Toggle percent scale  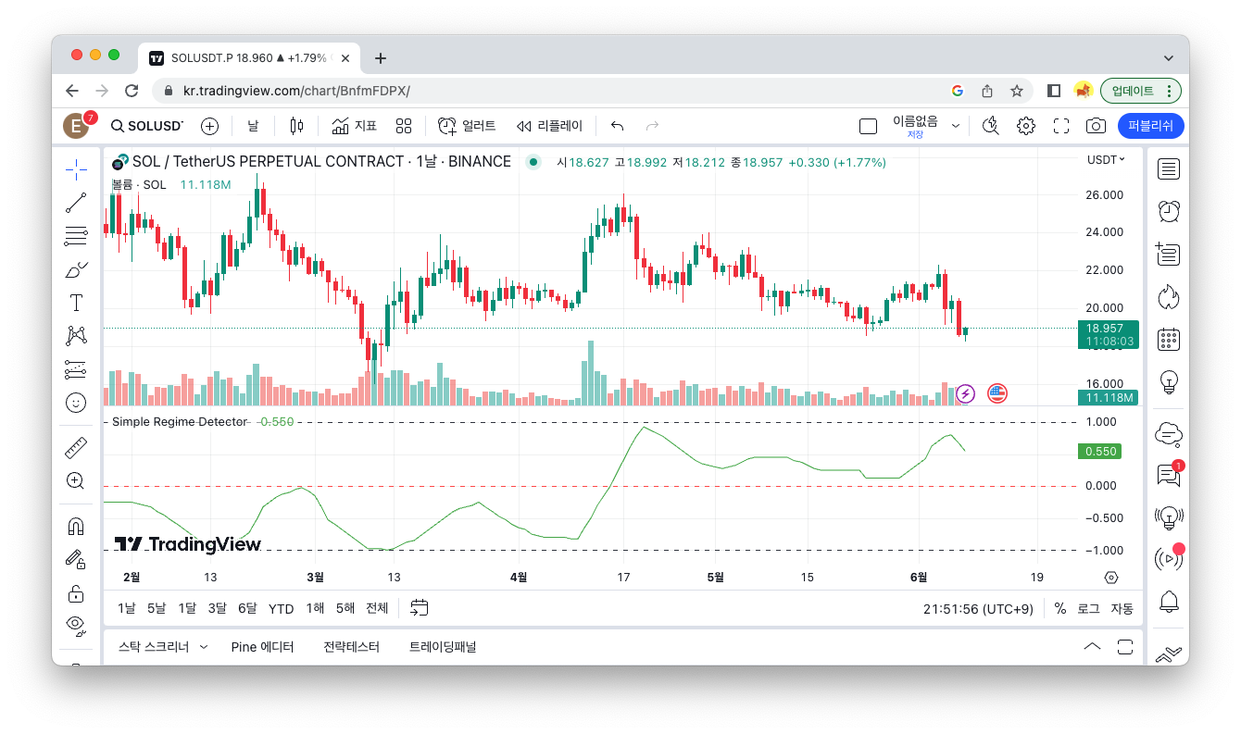click(x=1059, y=608)
